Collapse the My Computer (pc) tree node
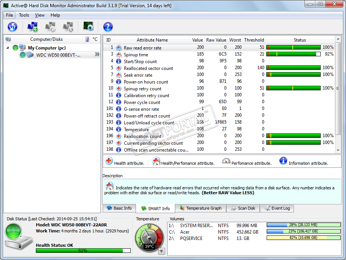The height and width of the screenshot is (260, 346). click(x=8, y=48)
